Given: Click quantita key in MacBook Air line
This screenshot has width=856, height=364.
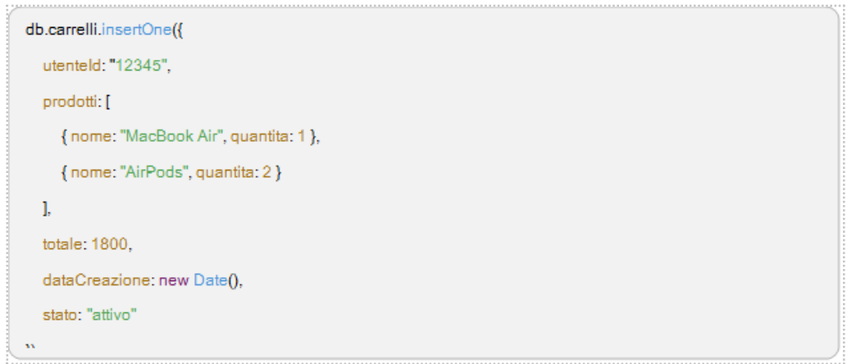Looking at the screenshot, I should click(x=260, y=138).
